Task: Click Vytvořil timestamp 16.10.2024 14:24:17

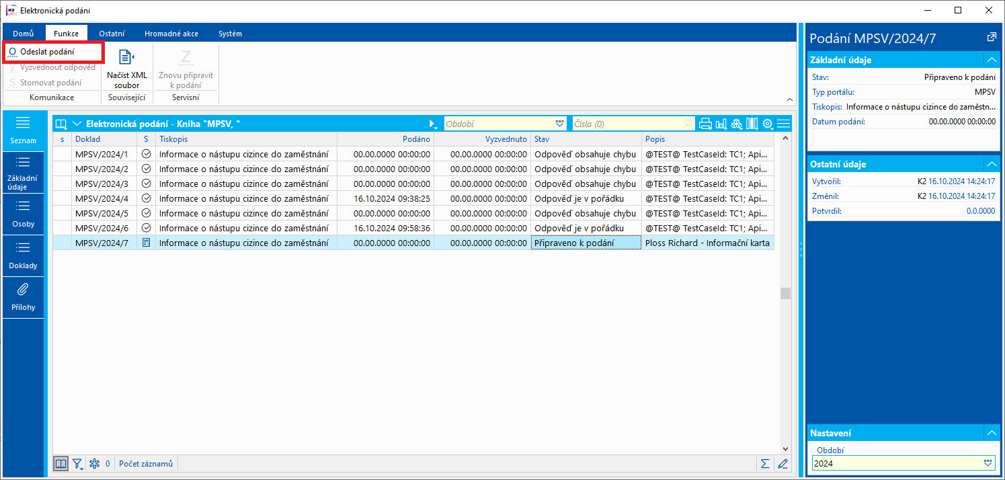Action: click(x=962, y=181)
